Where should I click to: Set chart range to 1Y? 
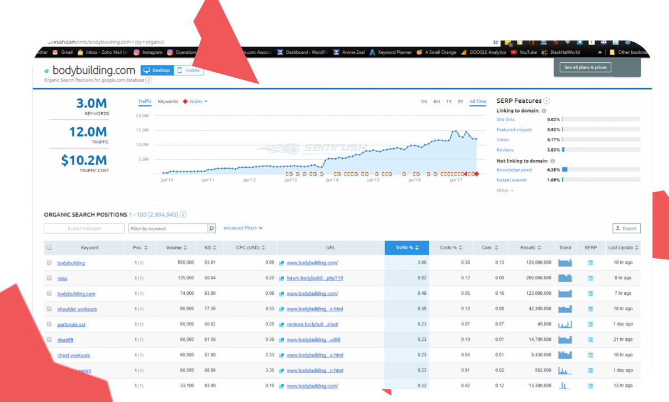pos(449,102)
